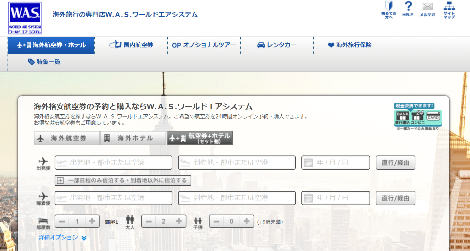Select the 海外航空券・ホテル navigation tab
This screenshot has height=251, width=470.
[x=51, y=45]
